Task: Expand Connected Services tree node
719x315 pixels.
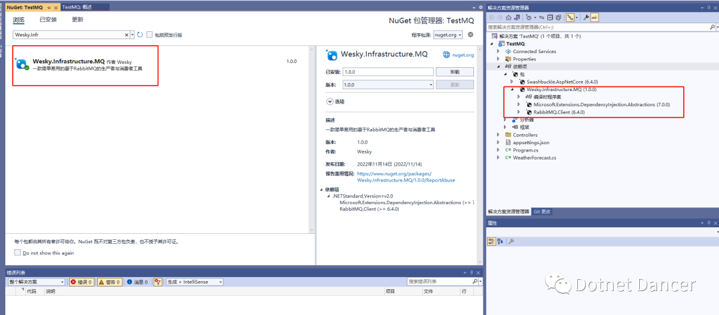Action: click(499, 52)
